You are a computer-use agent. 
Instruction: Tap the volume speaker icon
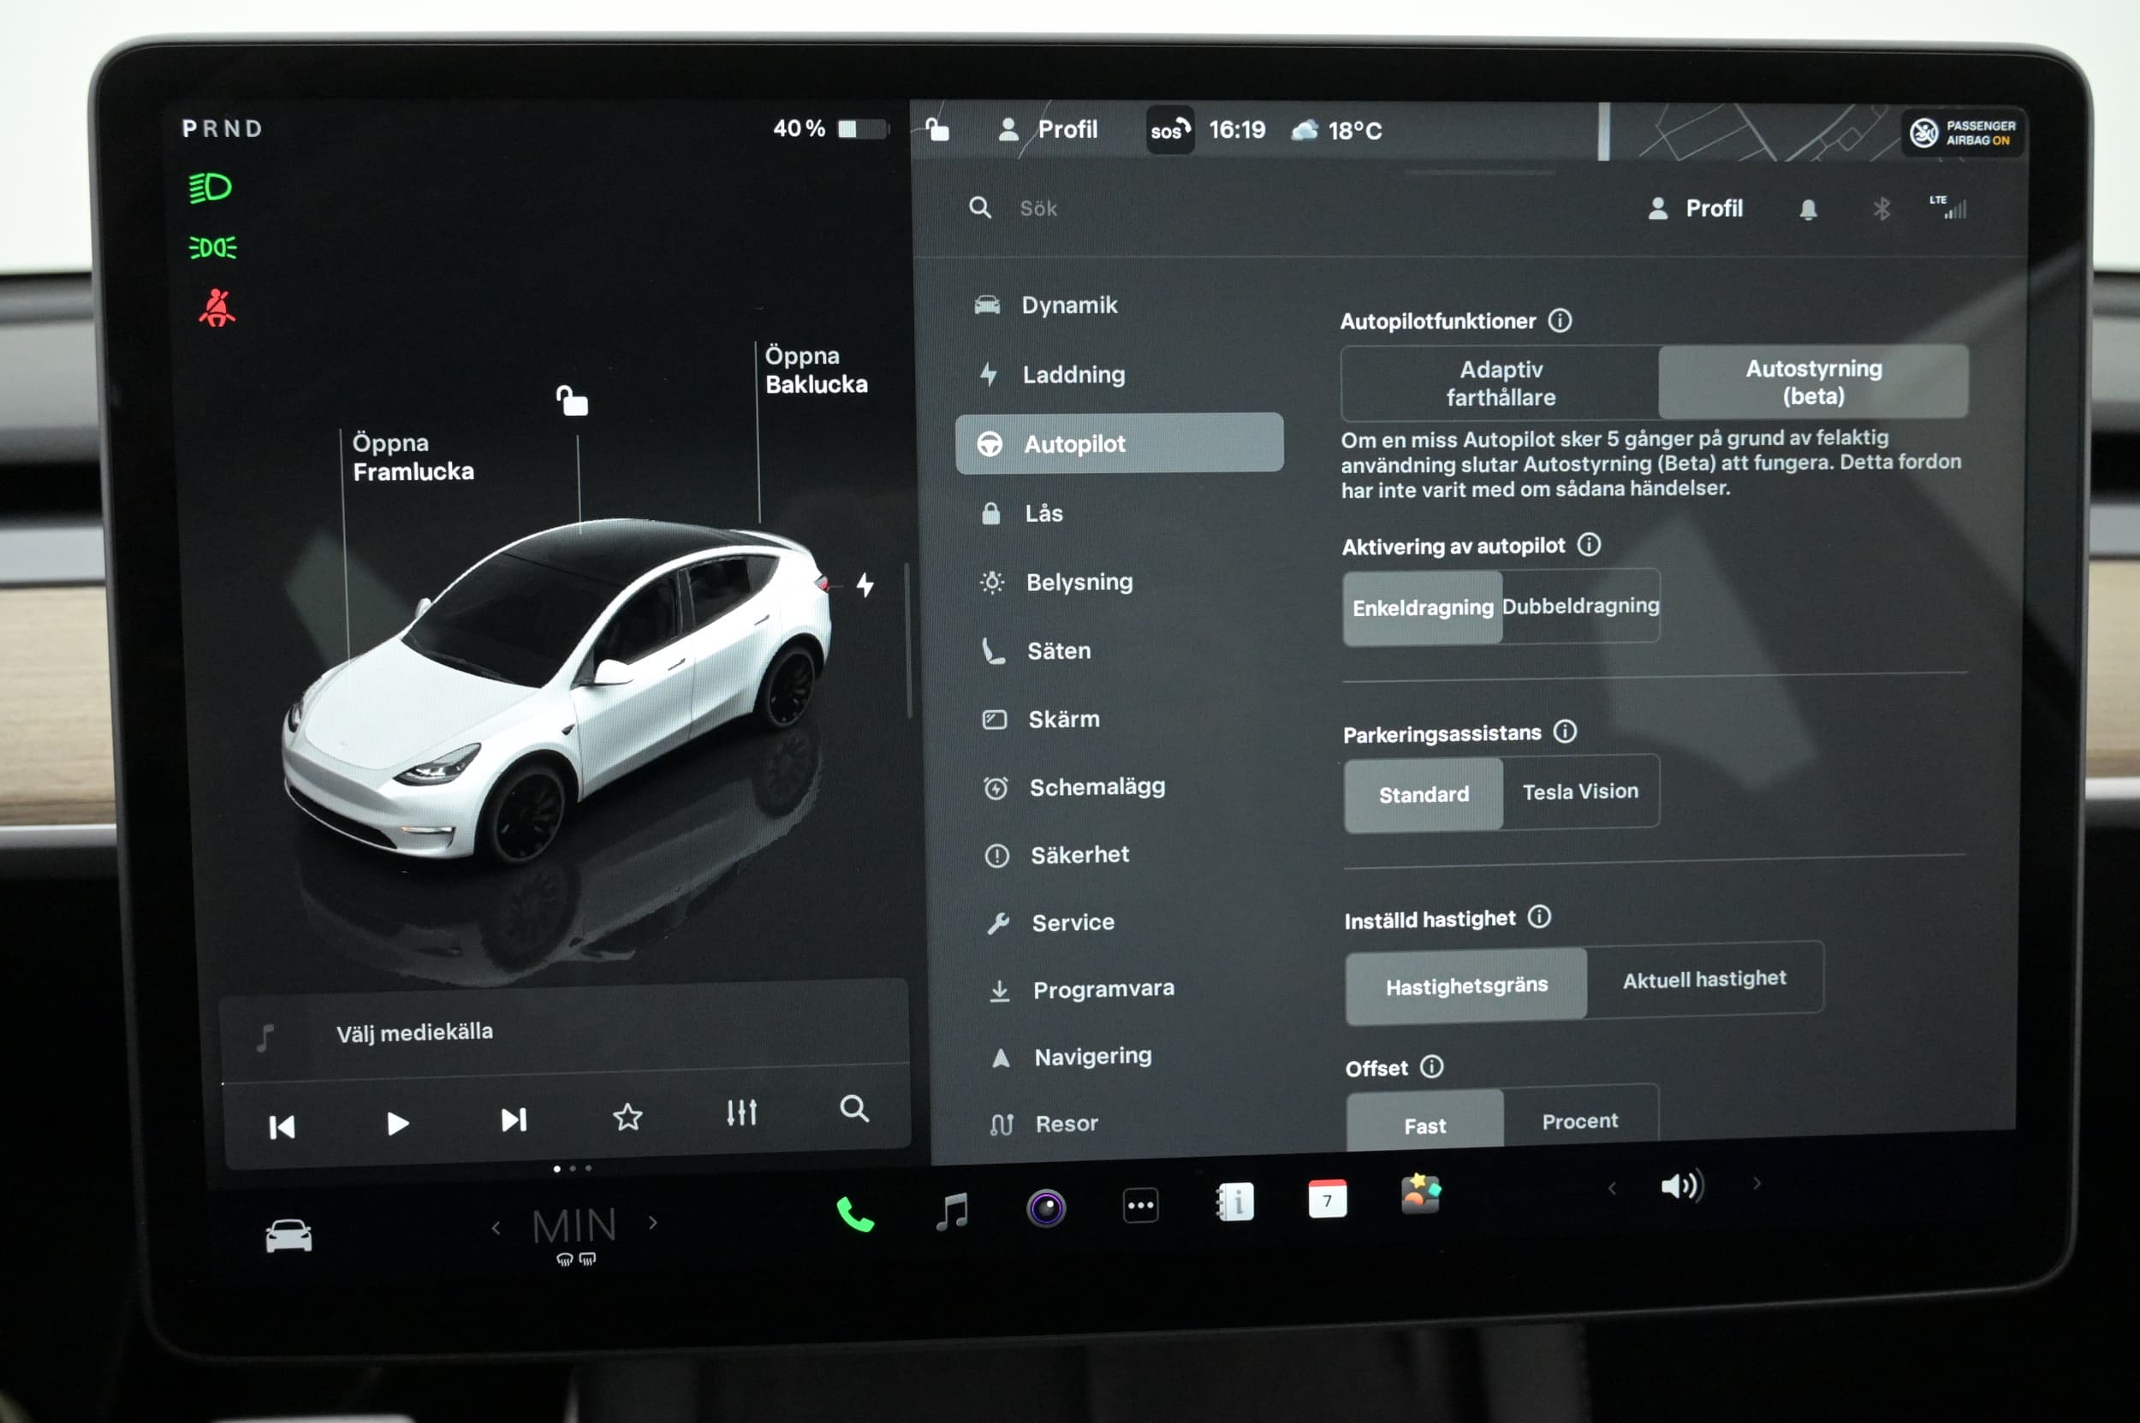(x=1682, y=1185)
